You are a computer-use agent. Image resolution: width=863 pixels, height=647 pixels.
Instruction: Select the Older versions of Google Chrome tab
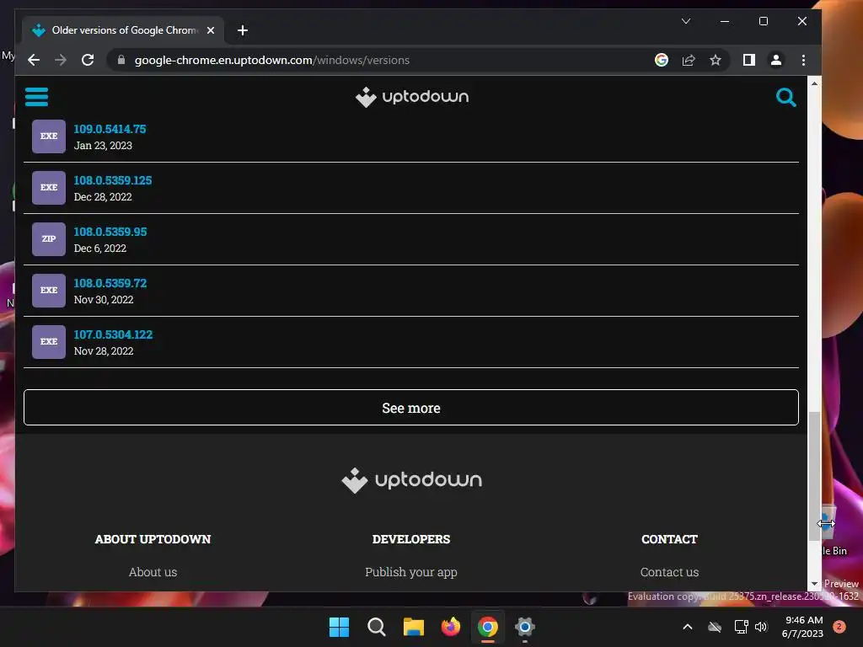(x=123, y=30)
